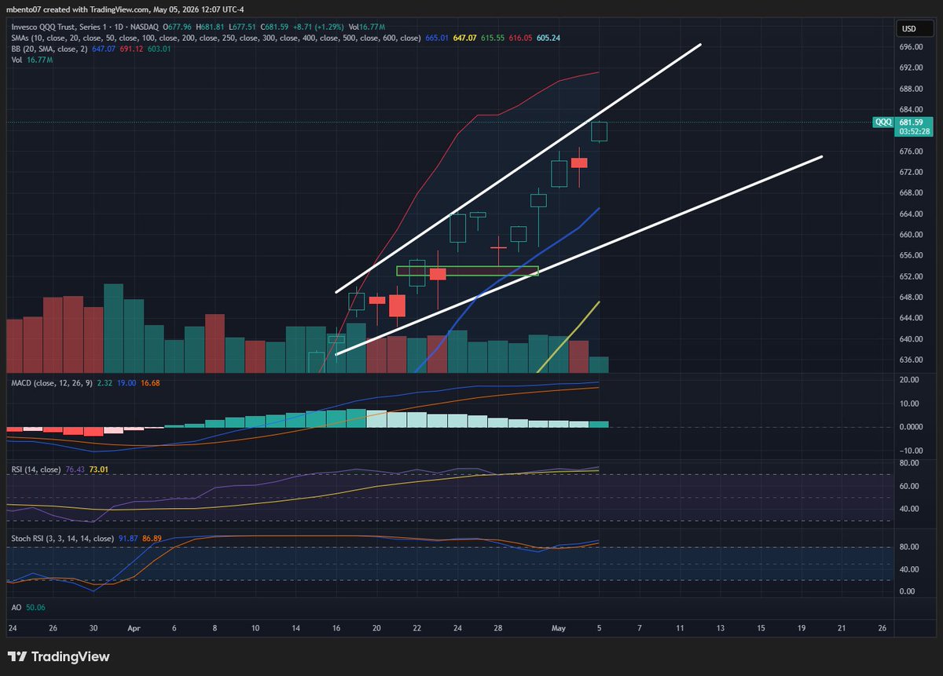
Task: Click the 636.00 price axis label
Action: [x=911, y=360]
